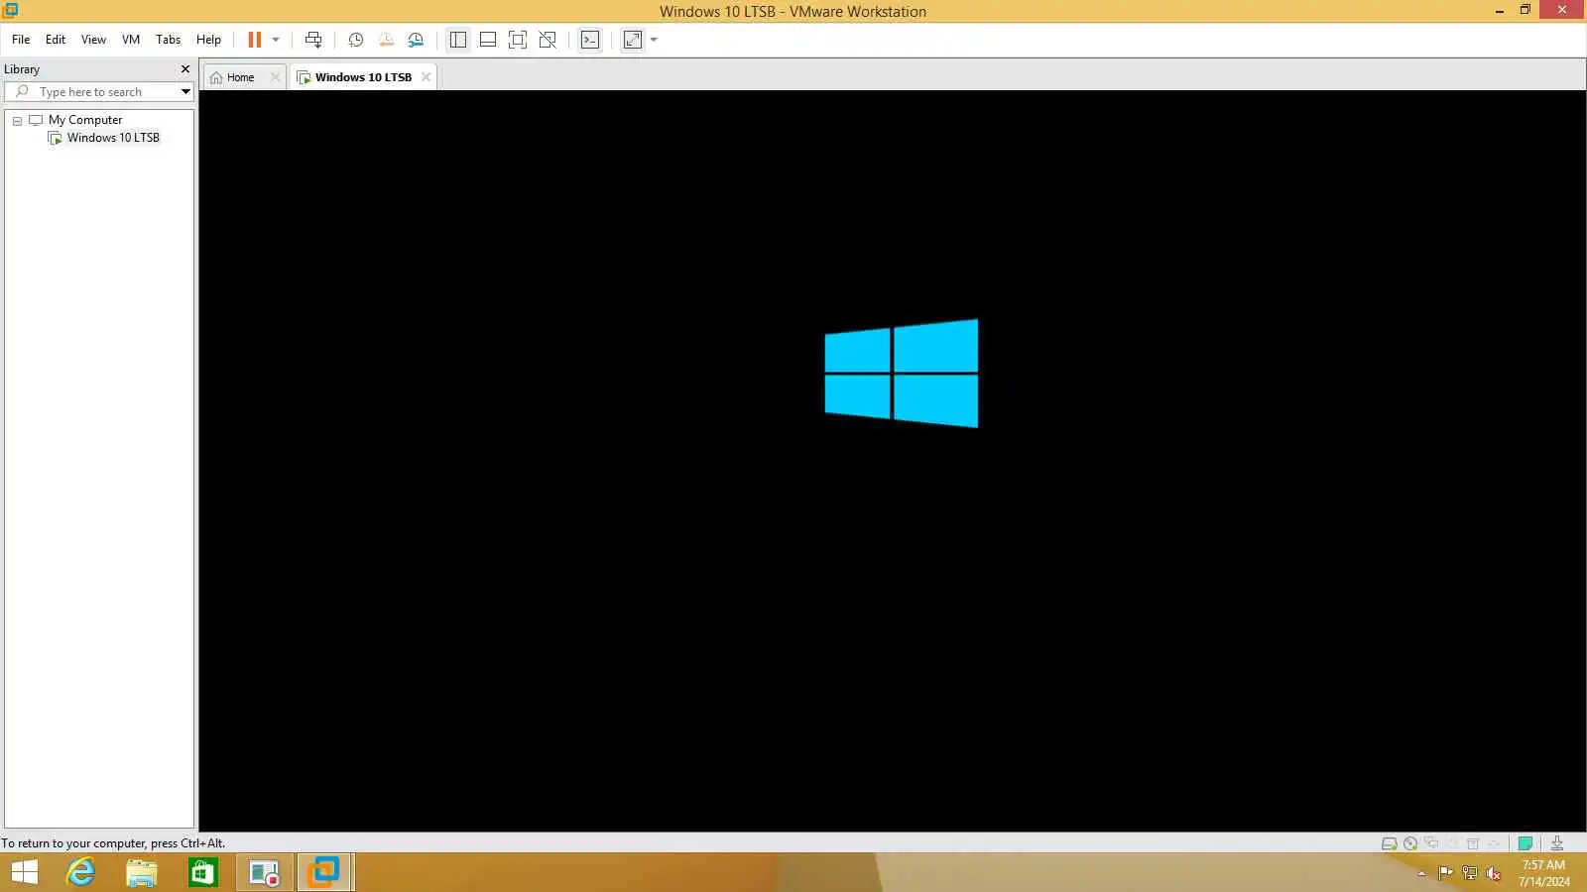The width and height of the screenshot is (1587, 892).
Task: Open the VM menu
Action: click(131, 40)
